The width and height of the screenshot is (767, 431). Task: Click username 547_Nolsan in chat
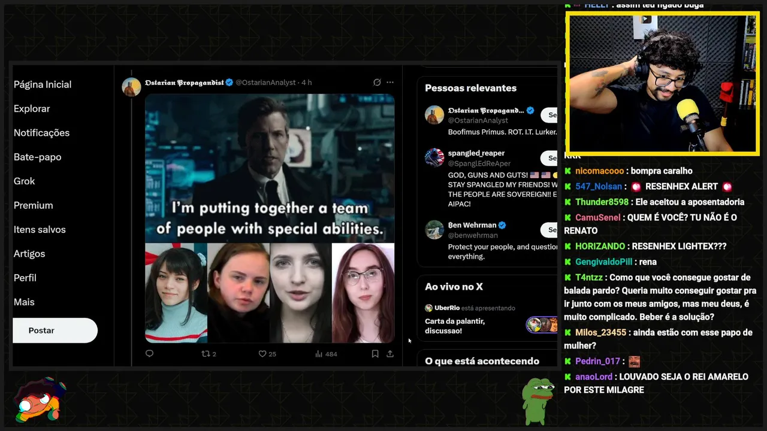tap(599, 187)
